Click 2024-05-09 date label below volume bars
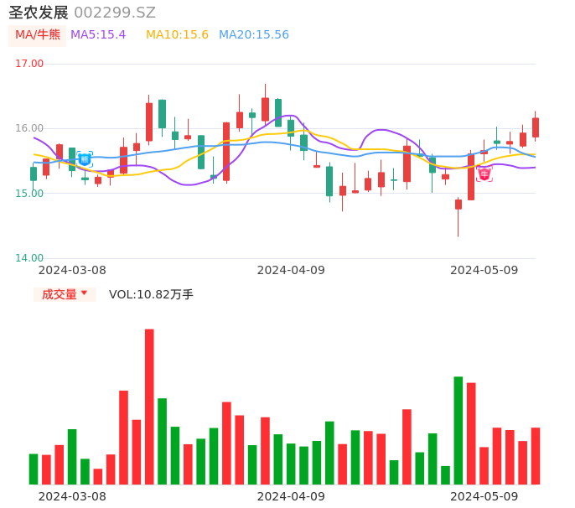Image resolution: width=575 pixels, height=508 pixels. coord(484,496)
